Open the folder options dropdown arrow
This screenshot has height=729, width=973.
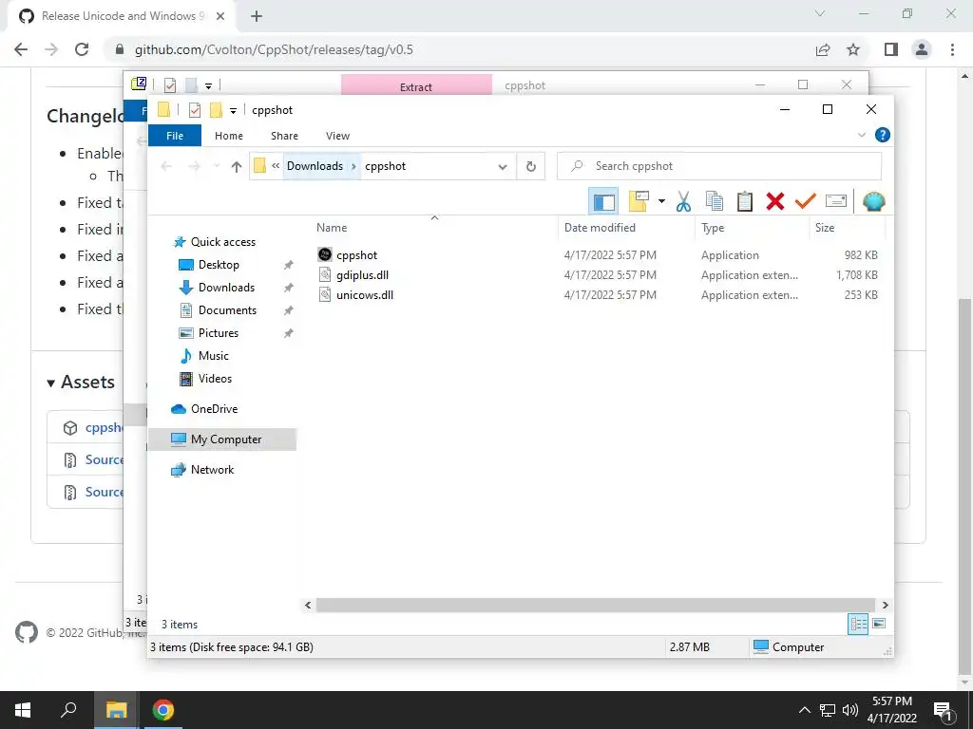(x=661, y=201)
